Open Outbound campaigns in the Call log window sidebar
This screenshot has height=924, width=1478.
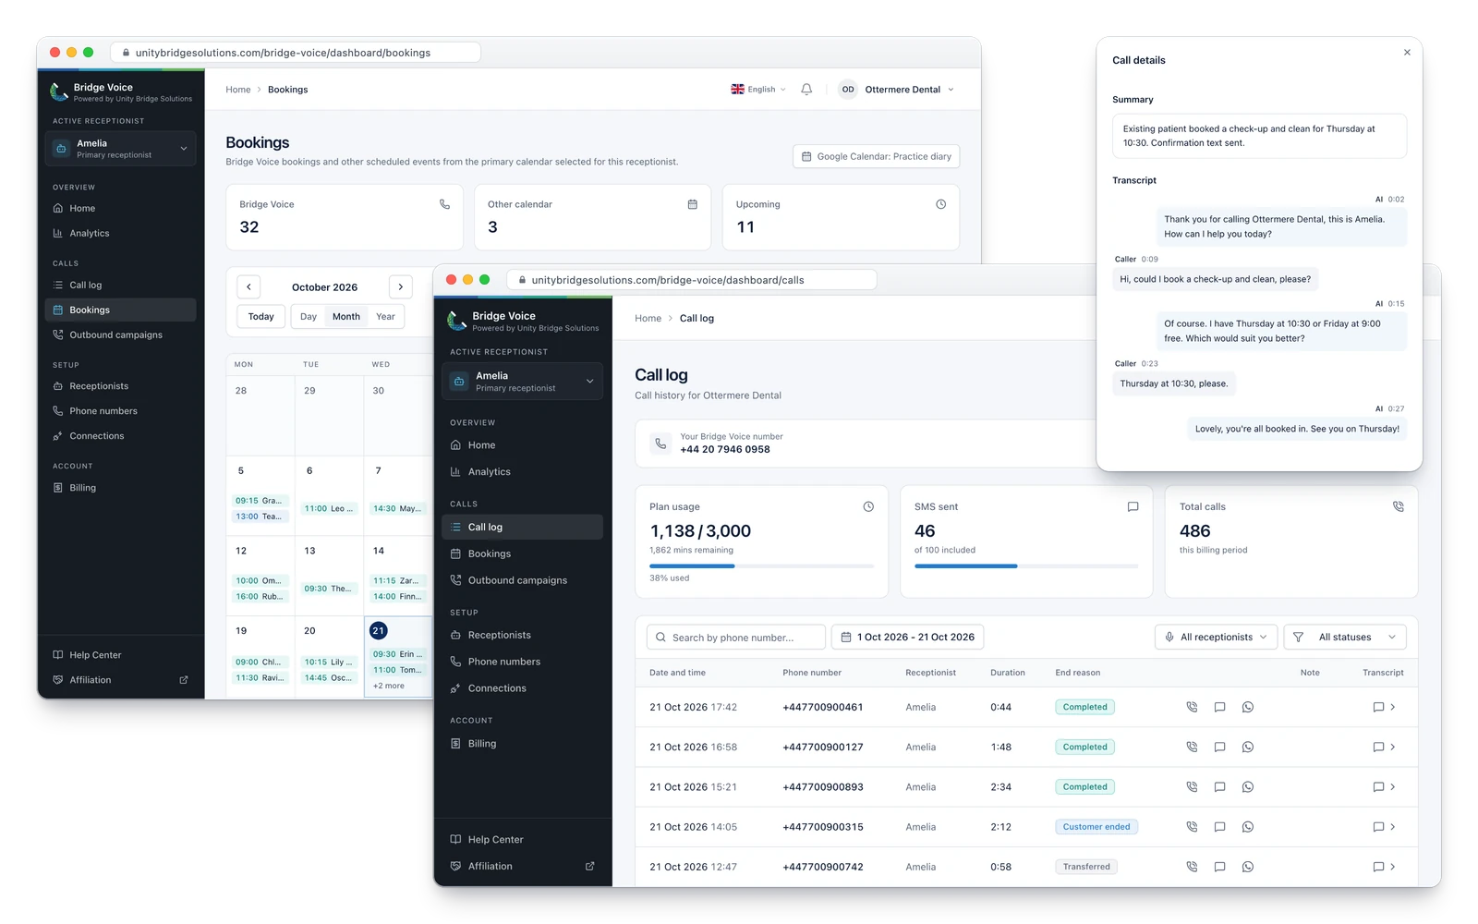(x=523, y=580)
